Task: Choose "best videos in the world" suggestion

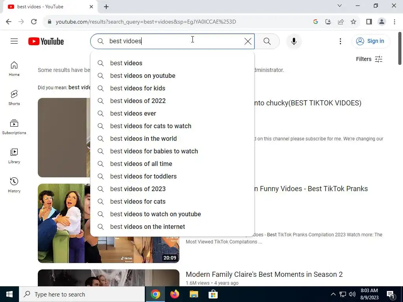Action: (172, 139)
